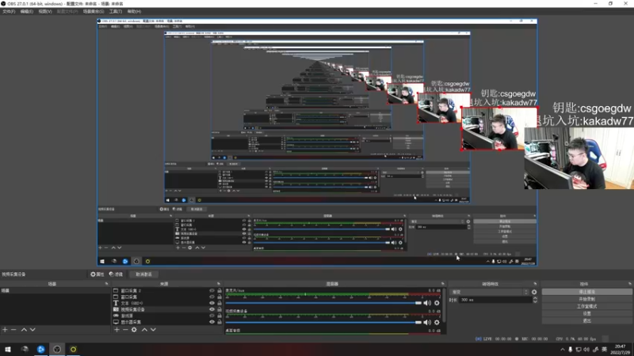The width and height of the screenshot is (634, 356).
Task: Open transition properties gear icon
Action: click(x=534, y=292)
